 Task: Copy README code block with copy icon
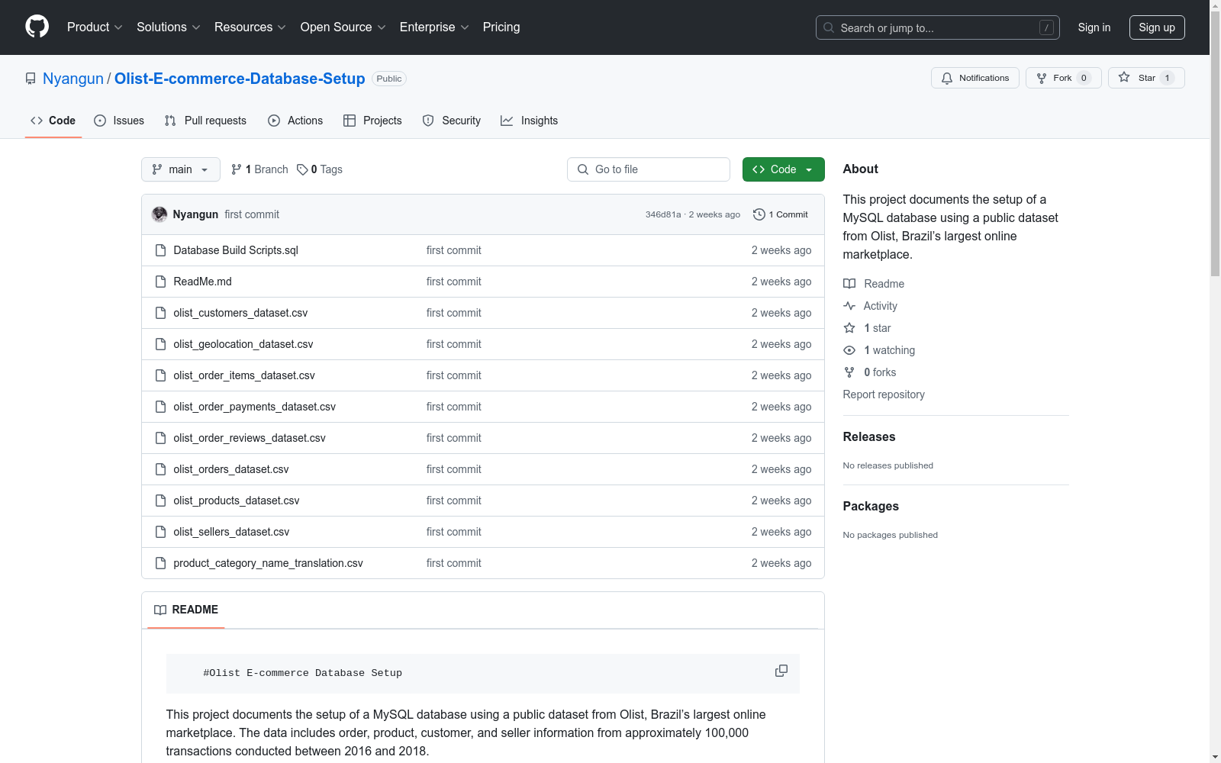[x=781, y=671]
